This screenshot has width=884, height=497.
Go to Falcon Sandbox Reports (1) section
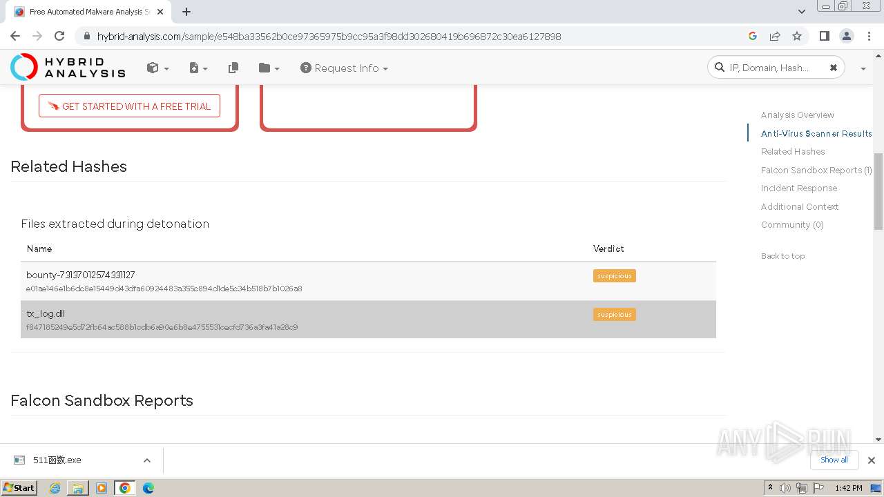pos(816,170)
